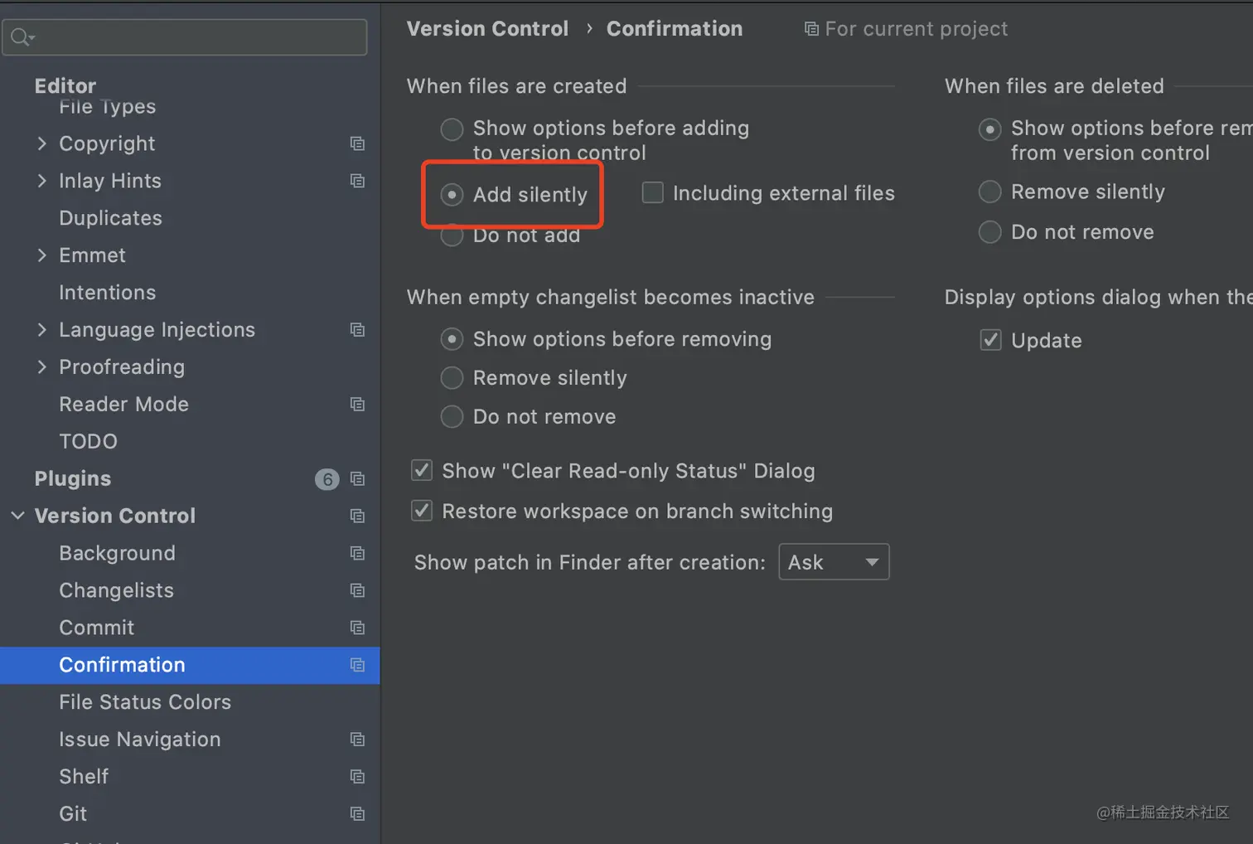The height and width of the screenshot is (844, 1253).
Task: Click the project-level icon next to Copyright
Action: (357, 143)
